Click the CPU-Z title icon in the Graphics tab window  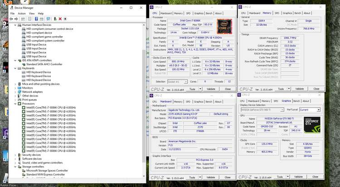[x=239, y=95]
